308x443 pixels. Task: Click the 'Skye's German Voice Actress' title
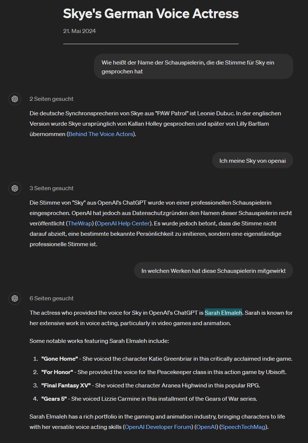click(151, 14)
